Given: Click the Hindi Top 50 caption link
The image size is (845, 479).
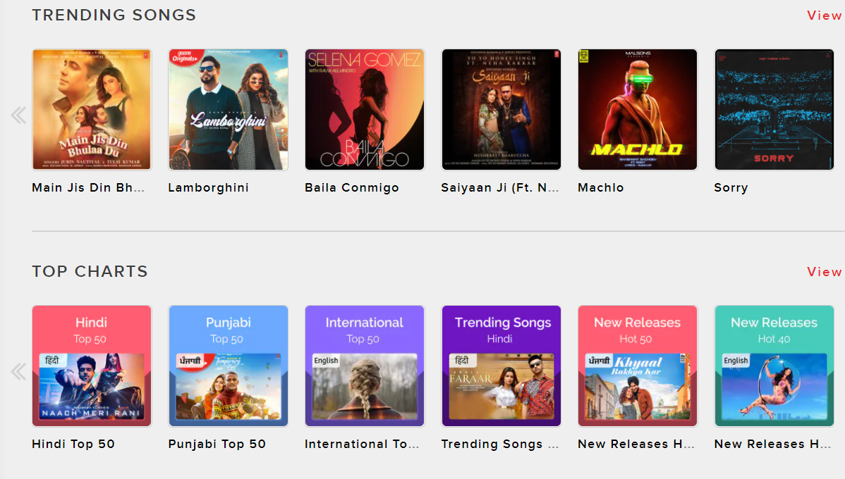Looking at the screenshot, I should point(73,444).
